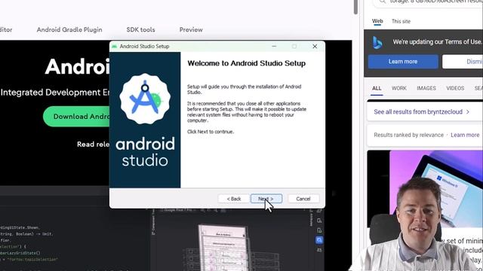Click the Android Studio compass logo
Image resolution: width=483 pixels, height=271 pixels.
pos(145,99)
